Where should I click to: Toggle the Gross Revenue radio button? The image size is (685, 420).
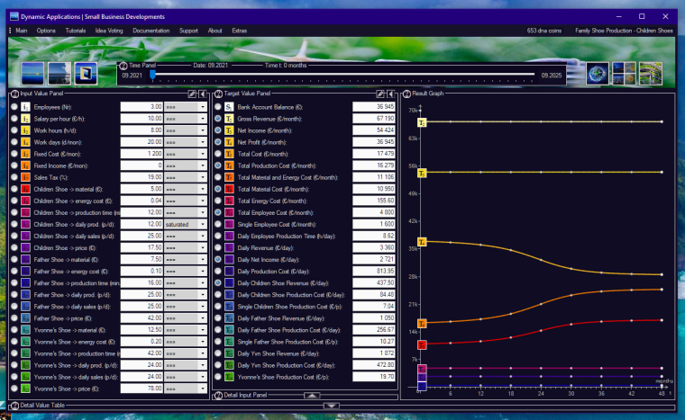[x=217, y=118]
